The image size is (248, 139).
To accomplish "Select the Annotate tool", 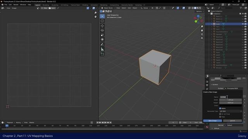I will [102, 45].
